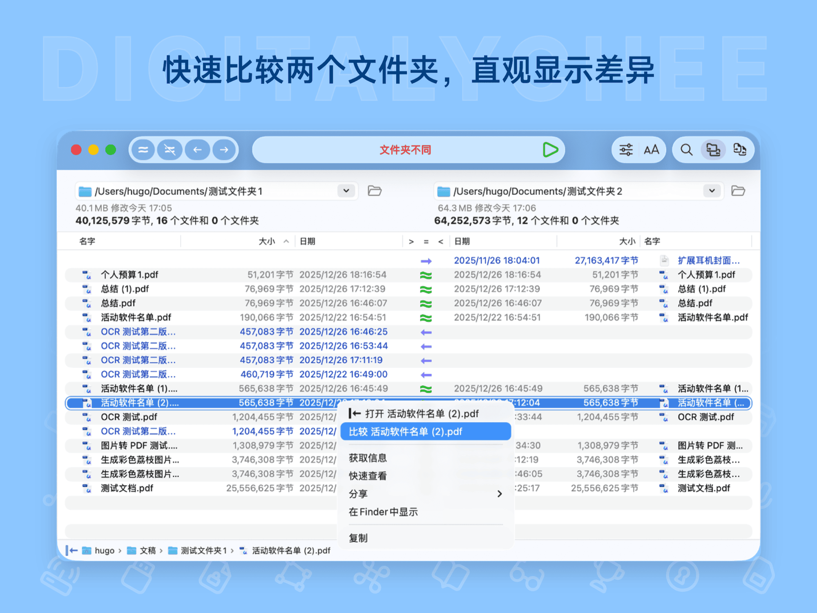Expand the right folder path dropdown
This screenshot has width=817, height=613.
point(712,191)
